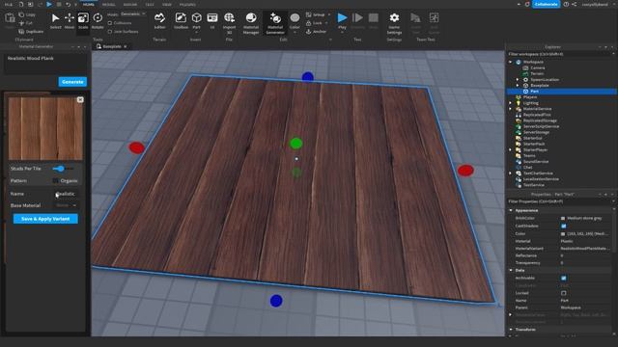Open the PLUGINS ribbon tab
The height and width of the screenshot is (347, 618).
pyautogui.click(x=187, y=4)
